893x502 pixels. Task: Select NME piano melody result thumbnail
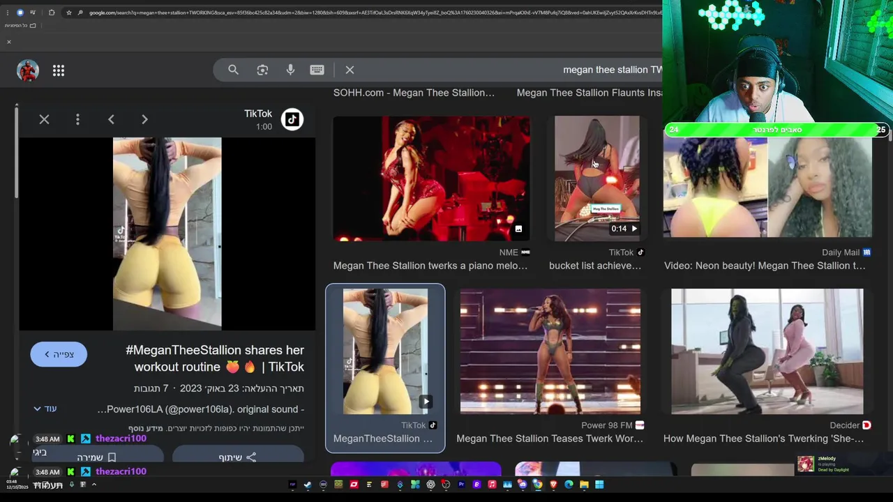click(431, 178)
